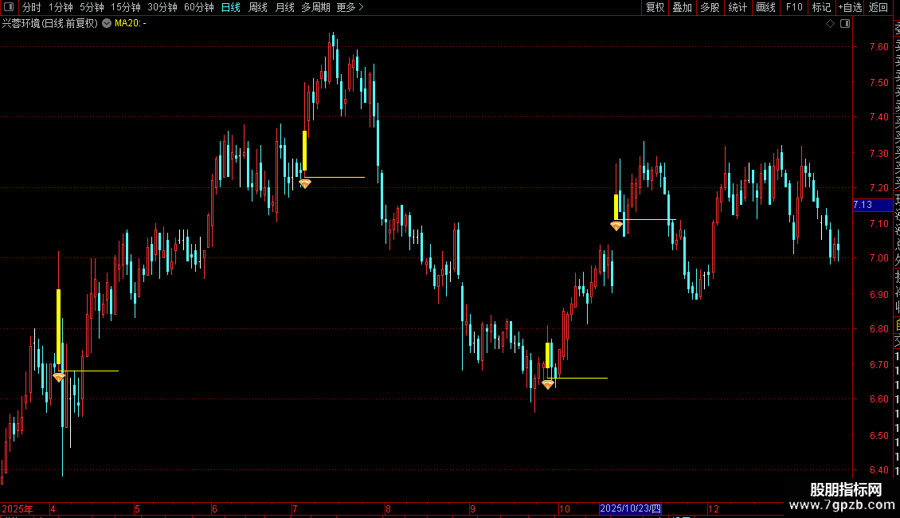900x518 pixels.
Task: Click diamond signal marker near July
Action: click(x=305, y=184)
